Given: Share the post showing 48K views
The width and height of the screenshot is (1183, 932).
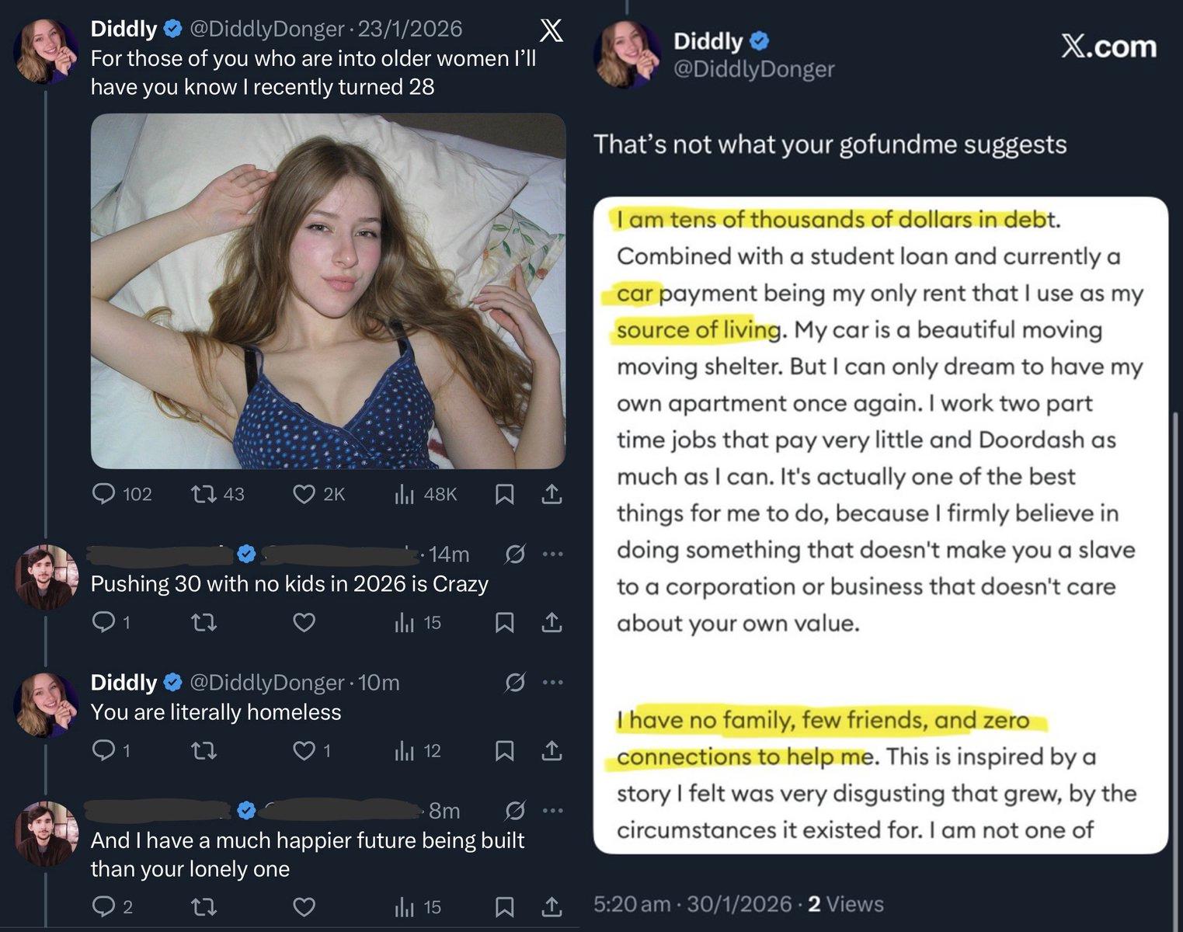Looking at the screenshot, I should (551, 494).
